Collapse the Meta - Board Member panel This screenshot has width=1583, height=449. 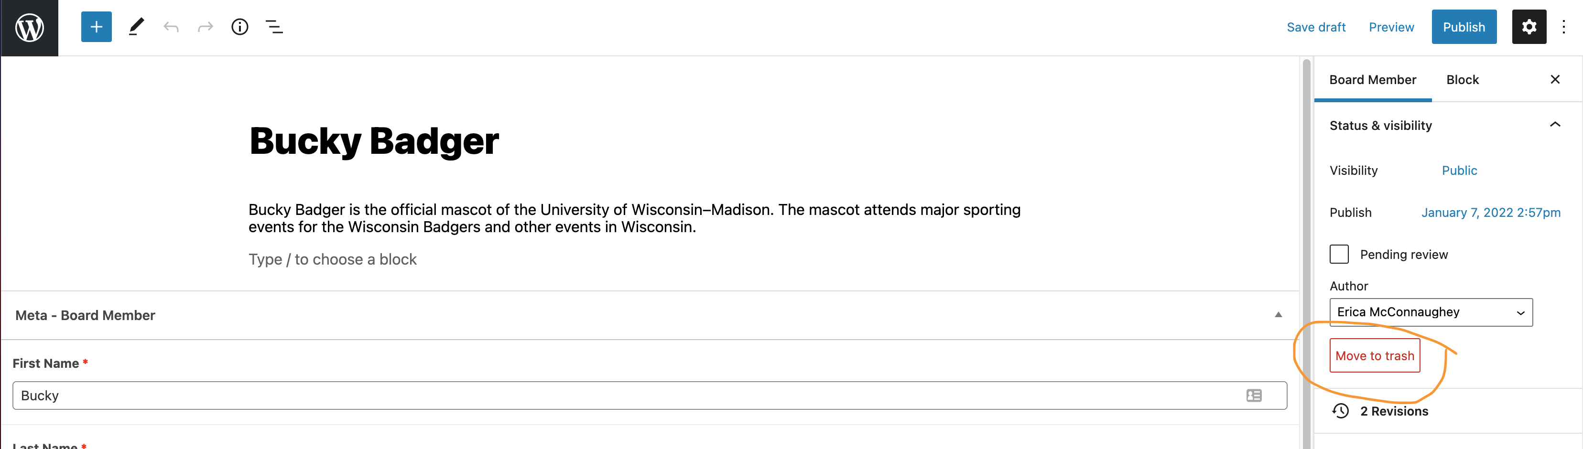pos(1278,315)
